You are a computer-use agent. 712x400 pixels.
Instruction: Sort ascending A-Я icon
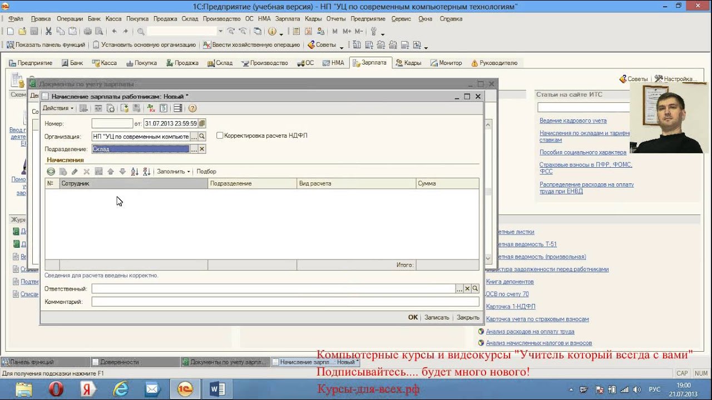click(135, 172)
